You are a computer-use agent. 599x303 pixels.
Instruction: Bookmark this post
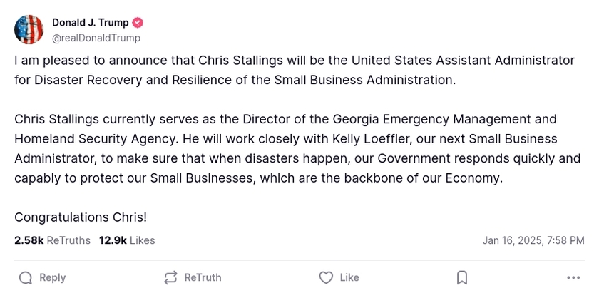462,277
